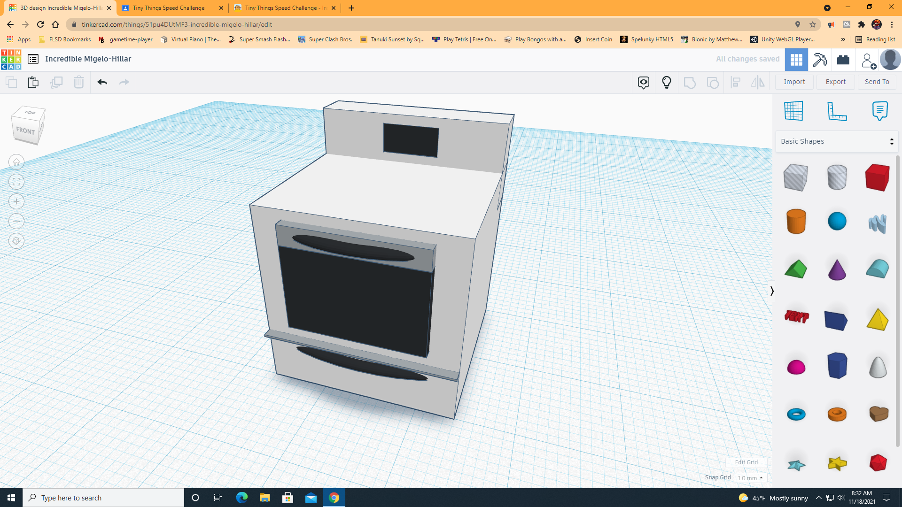Screen dimensions: 902x507
Task: Select the magenta Half Sphere shape
Action: pyautogui.click(x=796, y=367)
